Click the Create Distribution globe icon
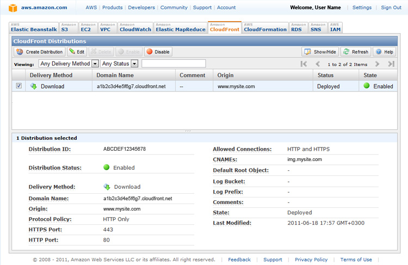408x265 pixels. 20,52
